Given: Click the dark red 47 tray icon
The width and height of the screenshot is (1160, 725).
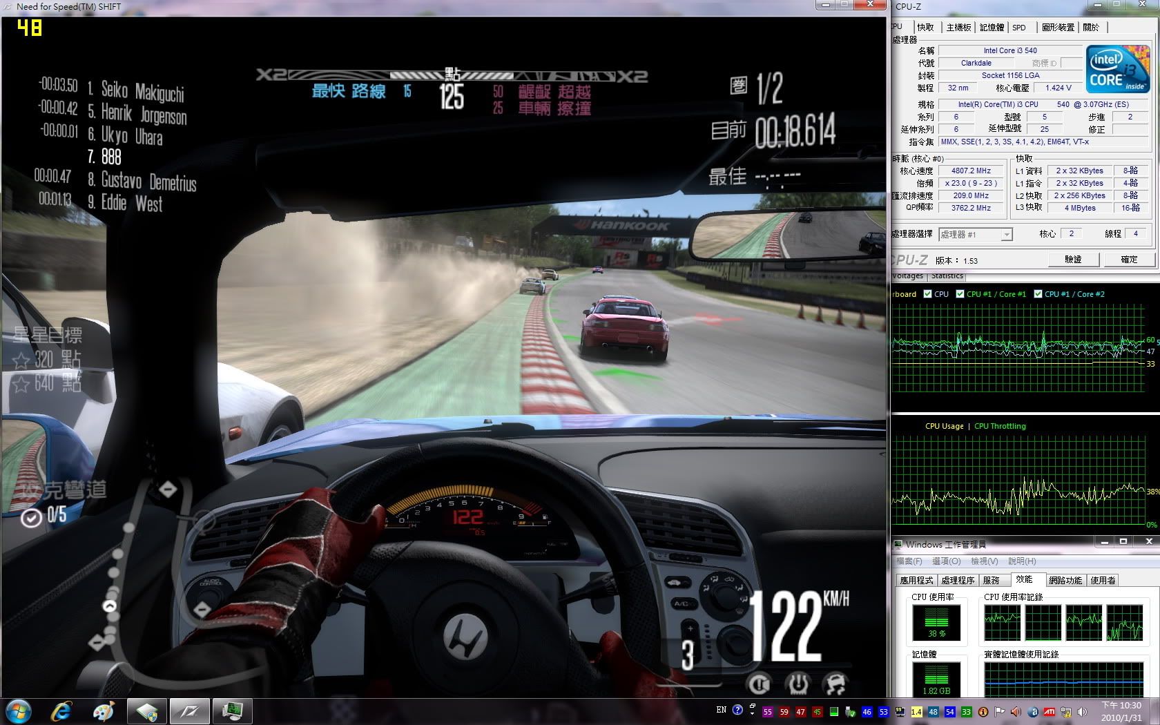Looking at the screenshot, I should coord(800,712).
